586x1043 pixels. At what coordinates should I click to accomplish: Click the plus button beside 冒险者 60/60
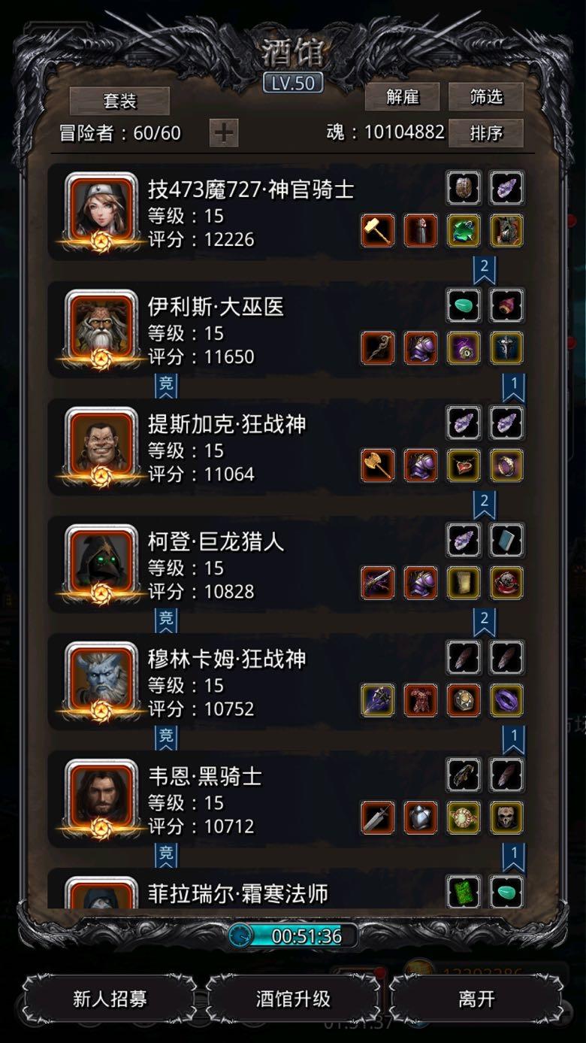pos(224,133)
